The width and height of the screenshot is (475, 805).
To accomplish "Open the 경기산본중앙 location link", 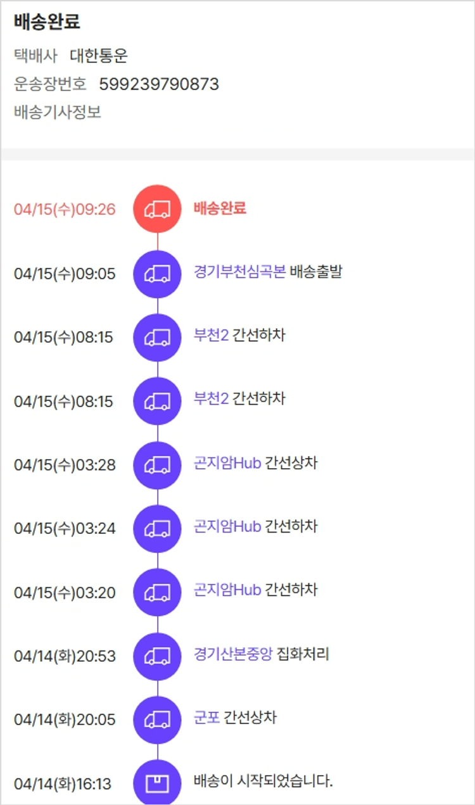I will point(233,654).
